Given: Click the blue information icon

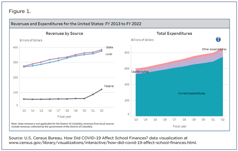Looking at the screenshot, I should point(218,39).
